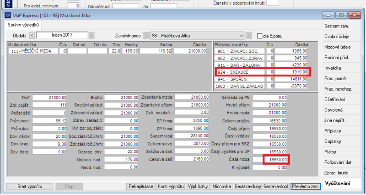Click the Sestava-dluhy button
The image size is (366, 195).
(248, 186)
